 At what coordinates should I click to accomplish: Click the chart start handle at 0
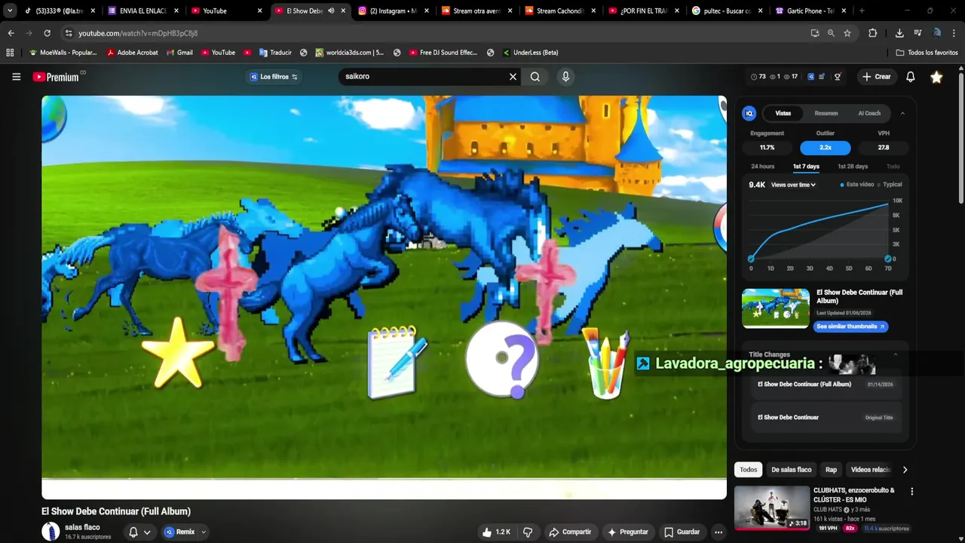(751, 259)
